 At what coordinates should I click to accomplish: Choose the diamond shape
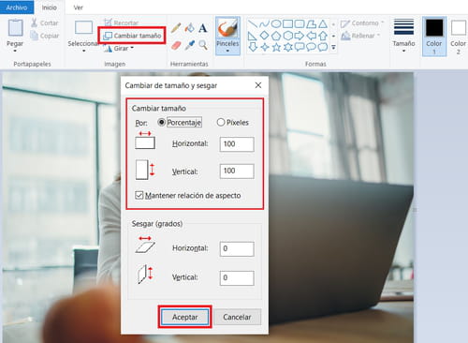pyautogui.click(x=264, y=36)
